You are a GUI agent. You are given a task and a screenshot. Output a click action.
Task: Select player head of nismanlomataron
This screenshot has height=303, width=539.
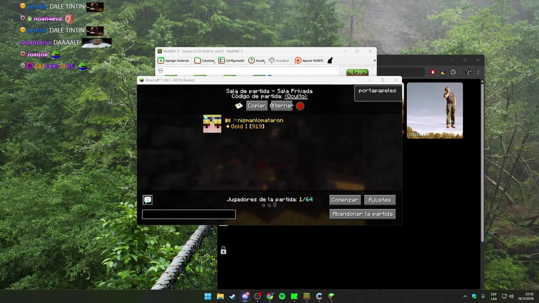coord(212,124)
